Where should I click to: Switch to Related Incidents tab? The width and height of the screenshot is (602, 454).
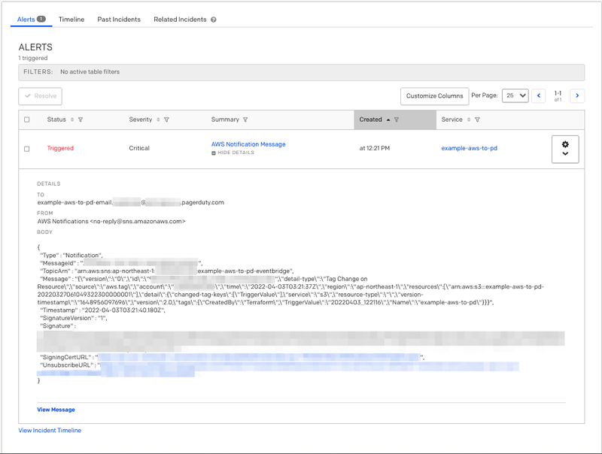click(180, 20)
